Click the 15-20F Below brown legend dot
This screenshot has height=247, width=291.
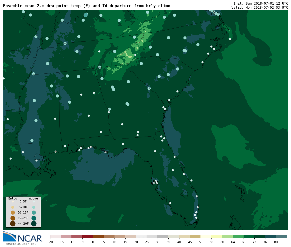pos(13,218)
